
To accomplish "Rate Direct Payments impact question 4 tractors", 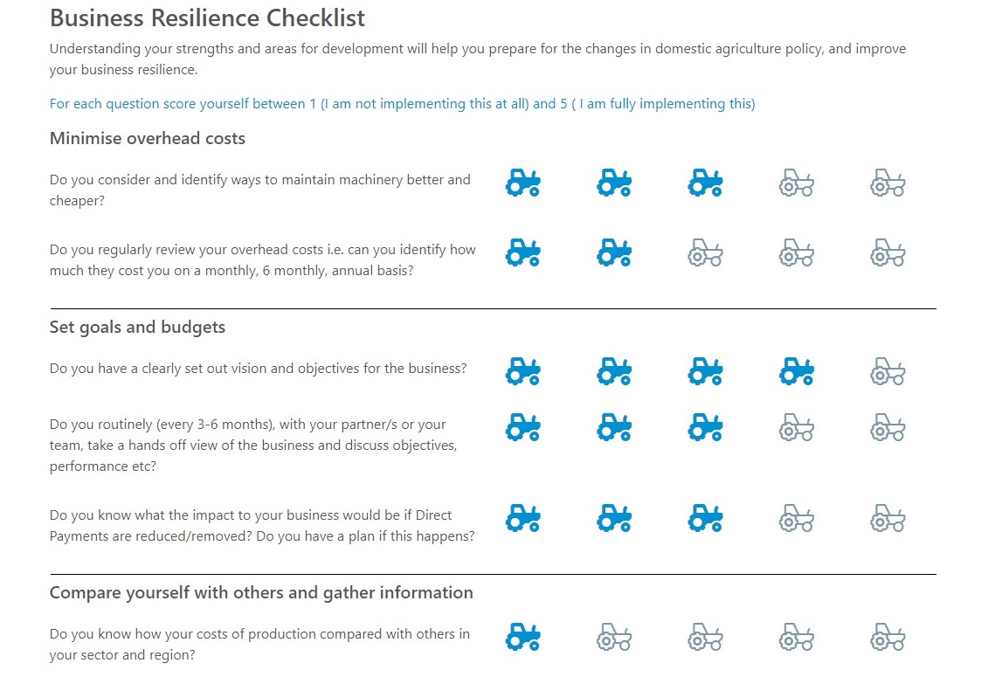I will tap(796, 519).
